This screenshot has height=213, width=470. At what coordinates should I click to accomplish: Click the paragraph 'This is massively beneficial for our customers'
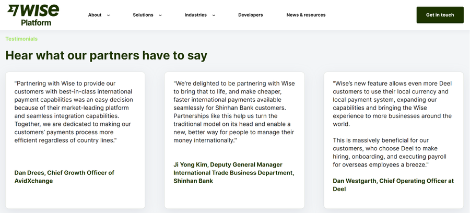coord(390,152)
